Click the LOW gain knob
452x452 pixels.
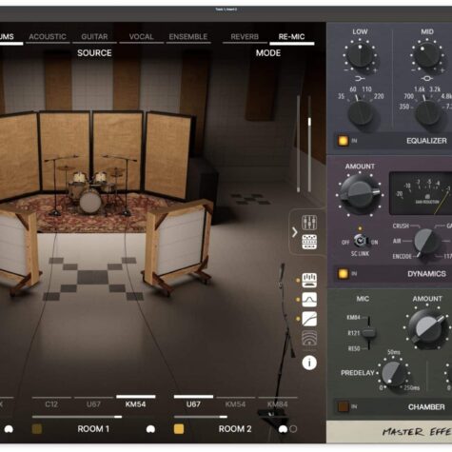point(360,54)
